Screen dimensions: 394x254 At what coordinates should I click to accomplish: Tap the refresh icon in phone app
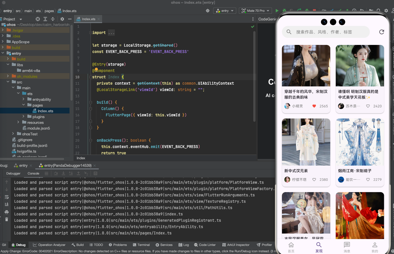coord(382,32)
